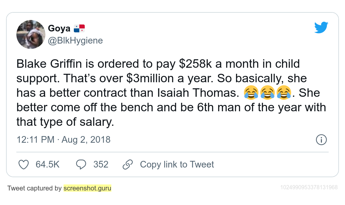
Task: Click the chain link icon
Action: [128, 164]
